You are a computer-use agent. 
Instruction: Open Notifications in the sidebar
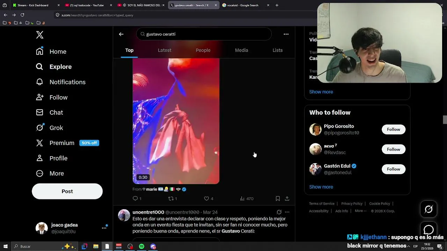[x=61, y=82]
